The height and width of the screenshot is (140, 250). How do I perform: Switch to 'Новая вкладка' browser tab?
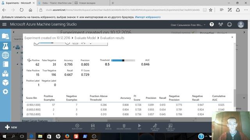(87, 3)
